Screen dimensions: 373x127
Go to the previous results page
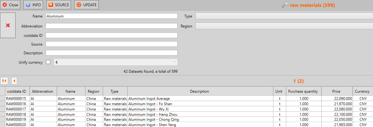14,81
